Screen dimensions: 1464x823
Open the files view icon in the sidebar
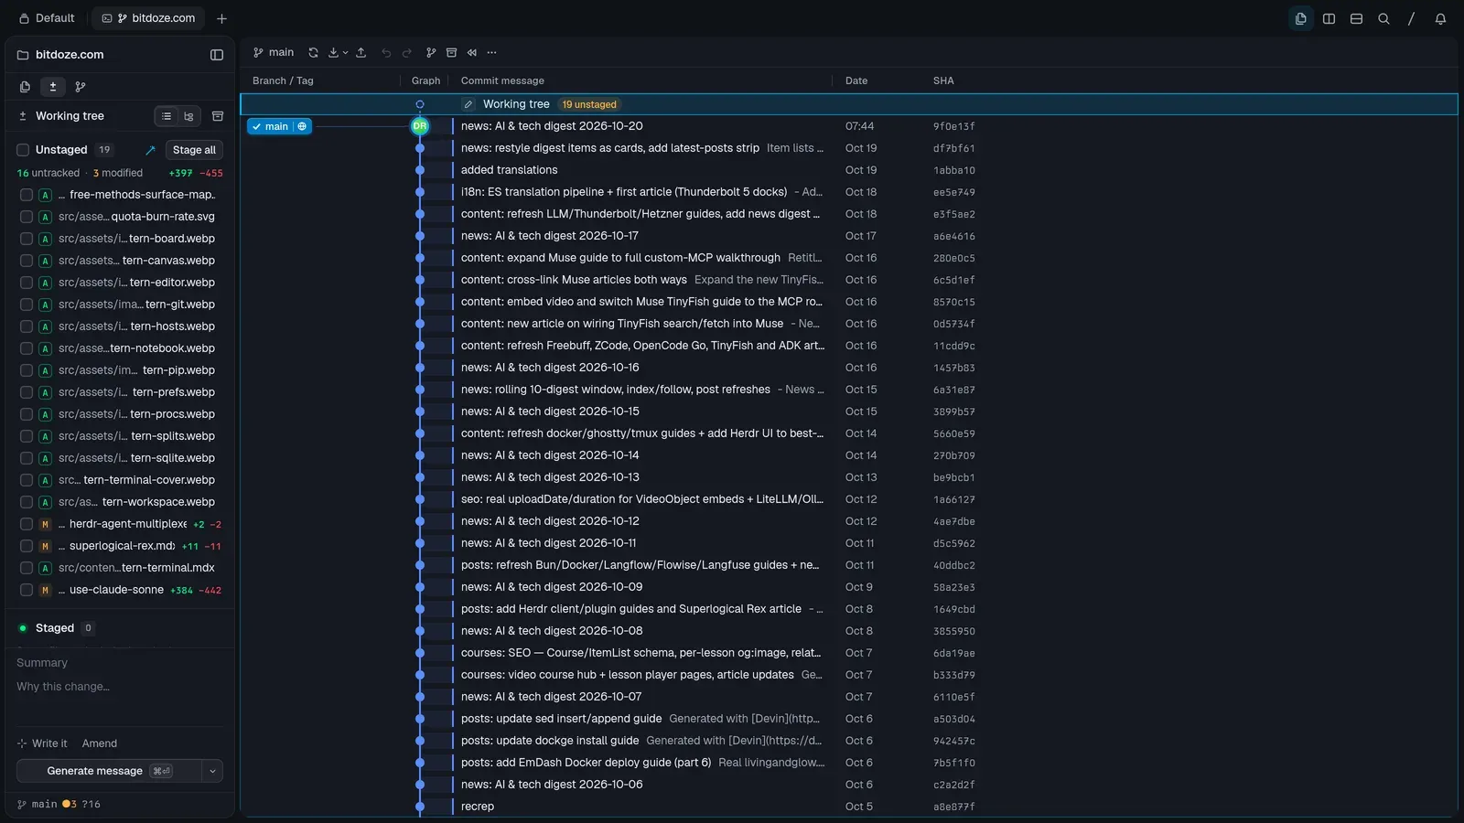[25, 87]
